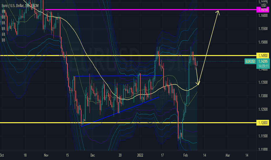Click the 1.11000 price axis value
This screenshot has width=271, height=160.
[x=263, y=149]
